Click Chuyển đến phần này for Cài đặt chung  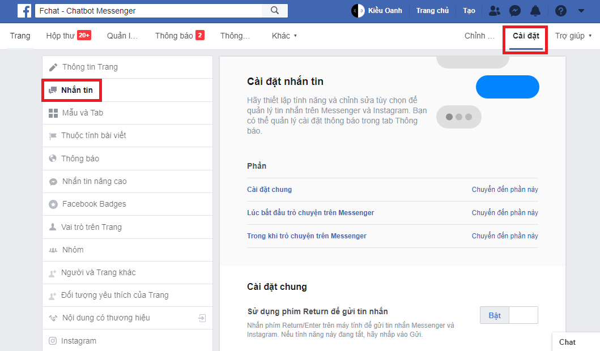[x=505, y=190]
